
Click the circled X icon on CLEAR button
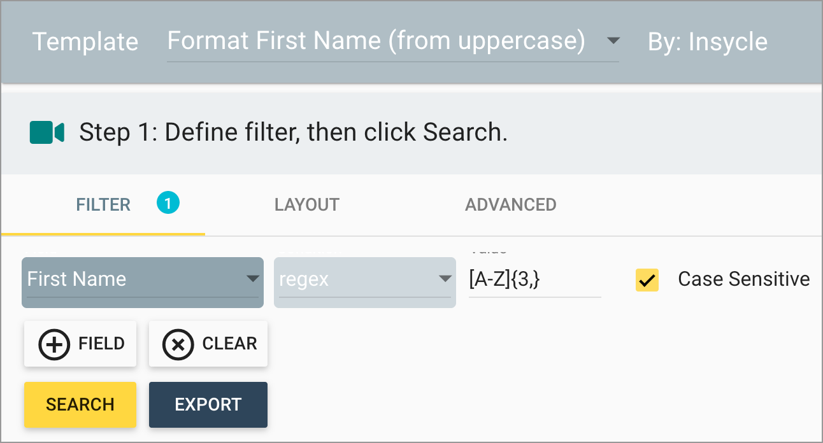(177, 344)
